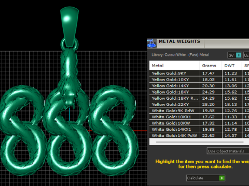Select the White Gold:10KW row
The image size is (249, 186).
pos(199,123)
